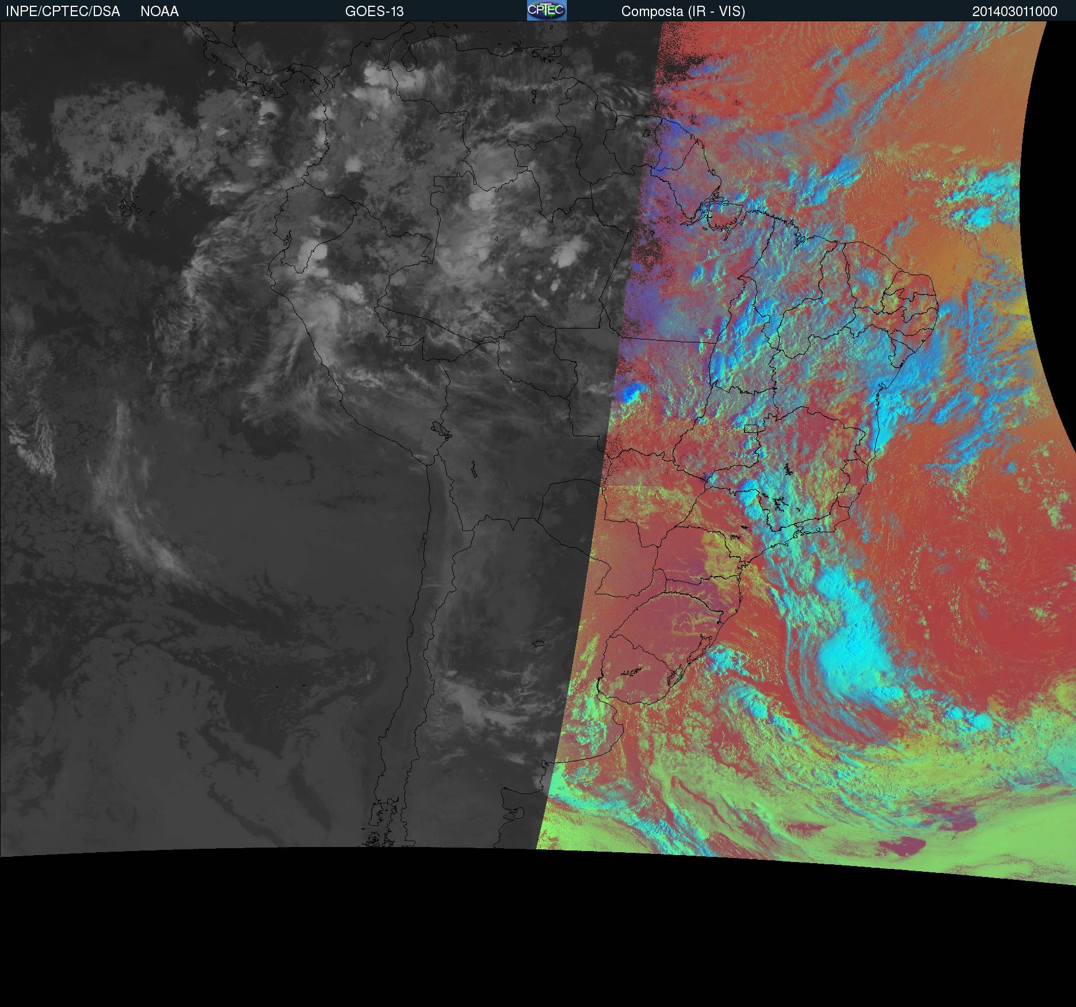
Task: Select the GOES-13 satellite label
Action: click(375, 12)
